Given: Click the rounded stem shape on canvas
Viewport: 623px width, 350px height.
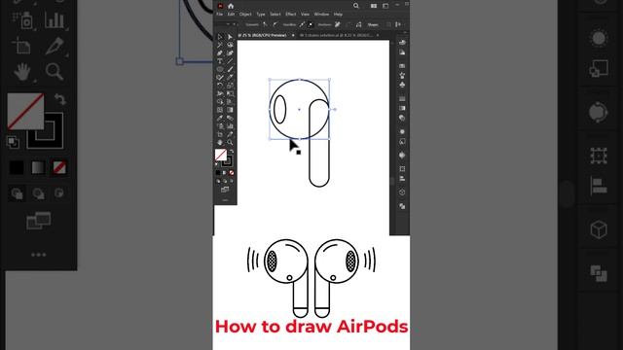Looking at the screenshot, I should [319, 144].
